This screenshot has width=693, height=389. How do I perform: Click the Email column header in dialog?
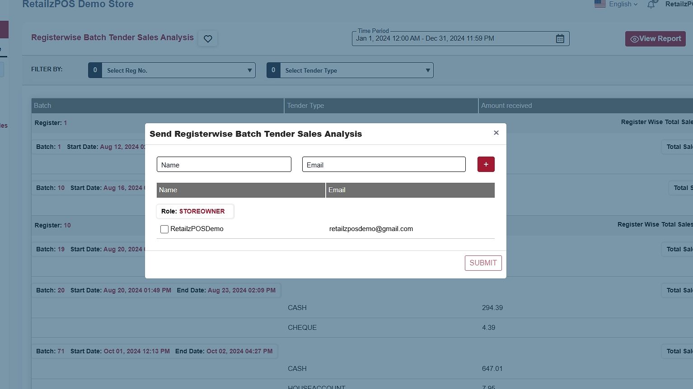click(x=410, y=190)
